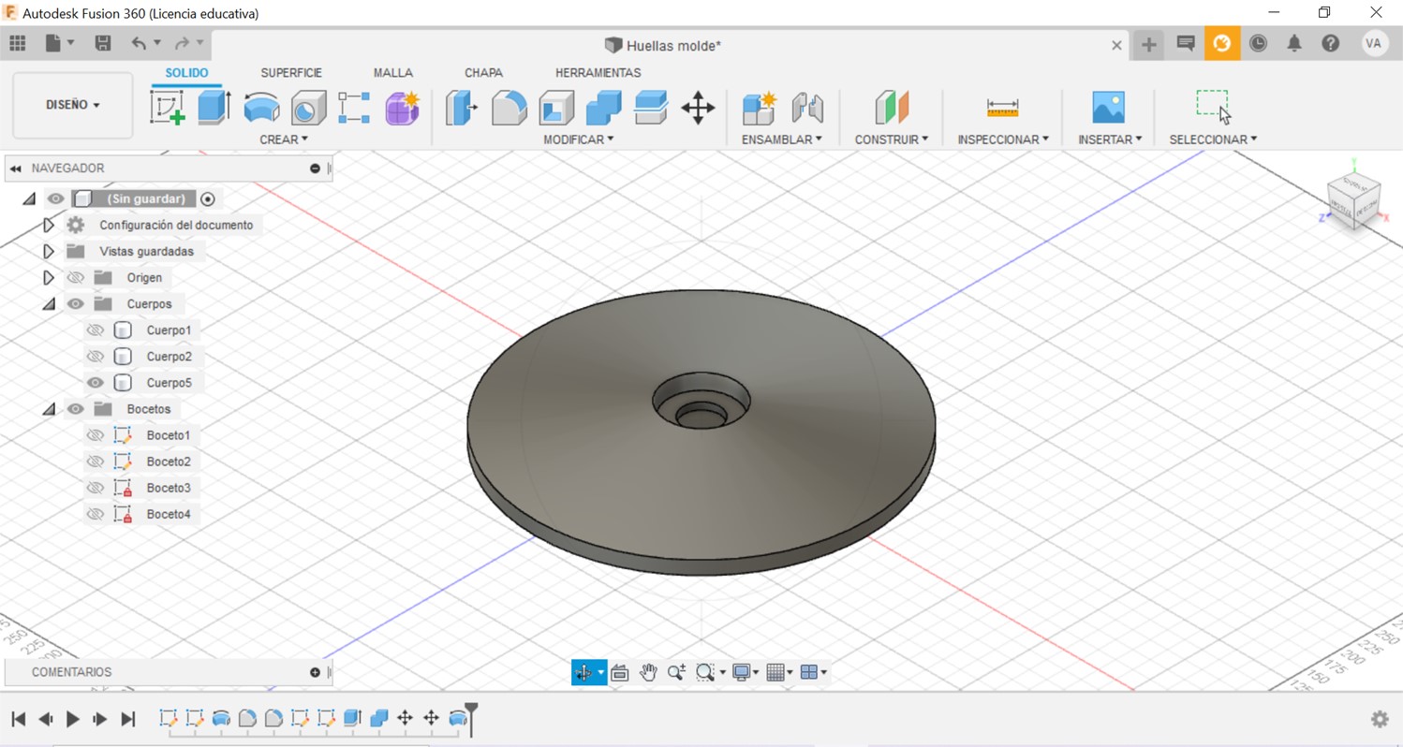The height and width of the screenshot is (747, 1403).
Task: Select the Shell tool
Action: 555,108
